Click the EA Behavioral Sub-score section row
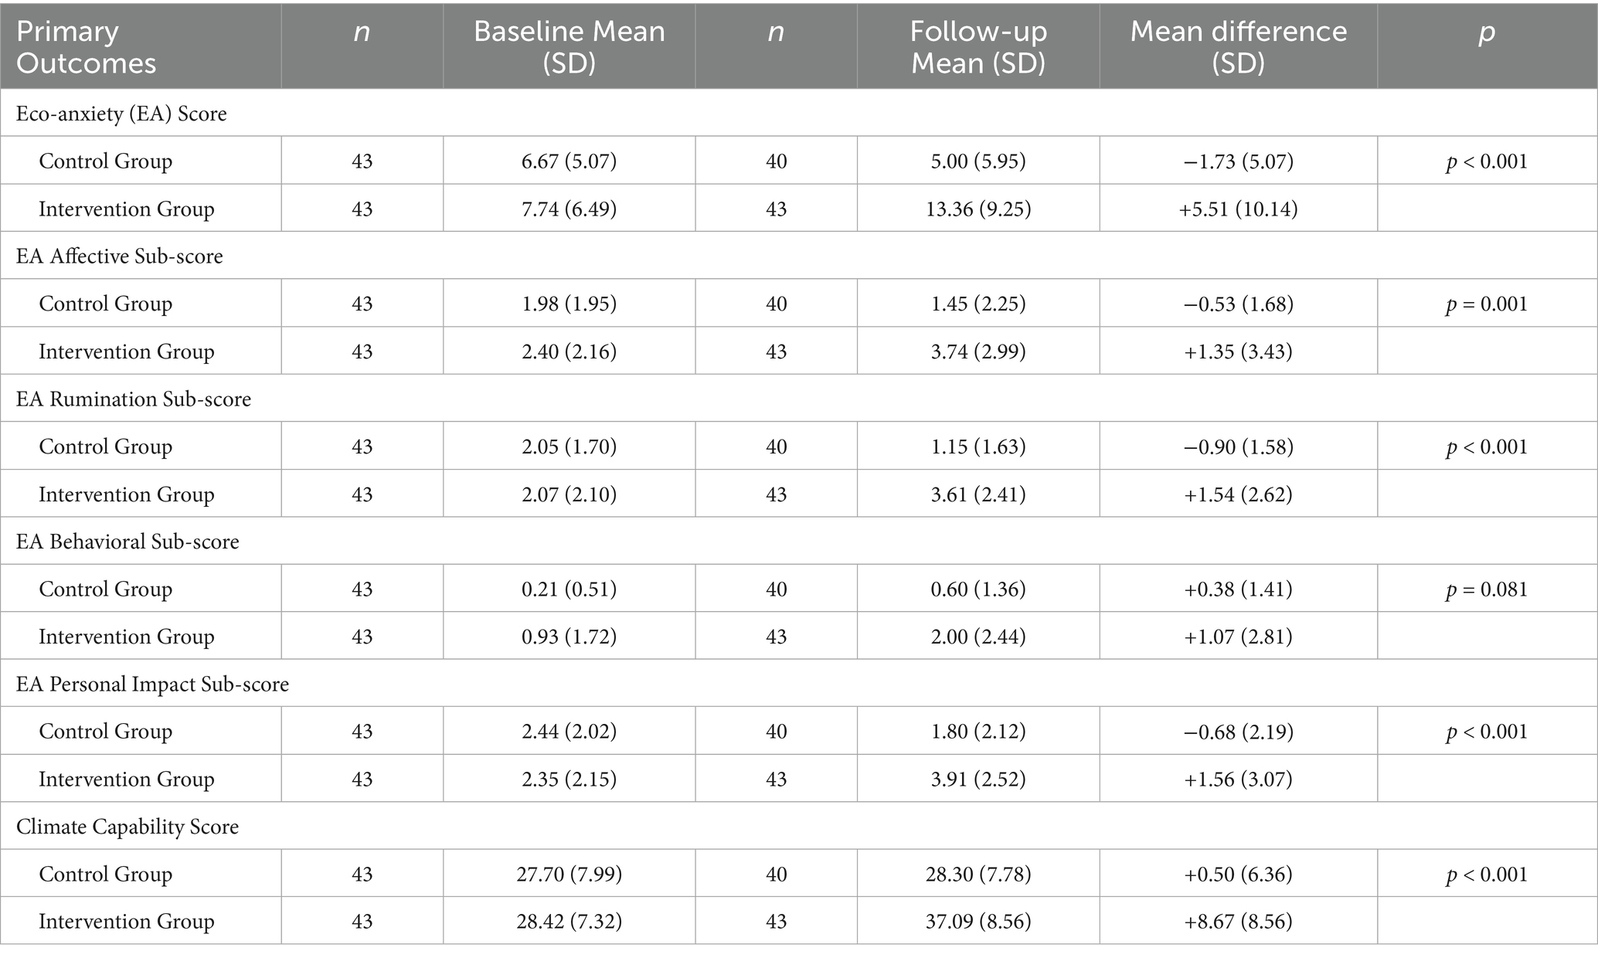The height and width of the screenshot is (958, 1598). [127, 542]
